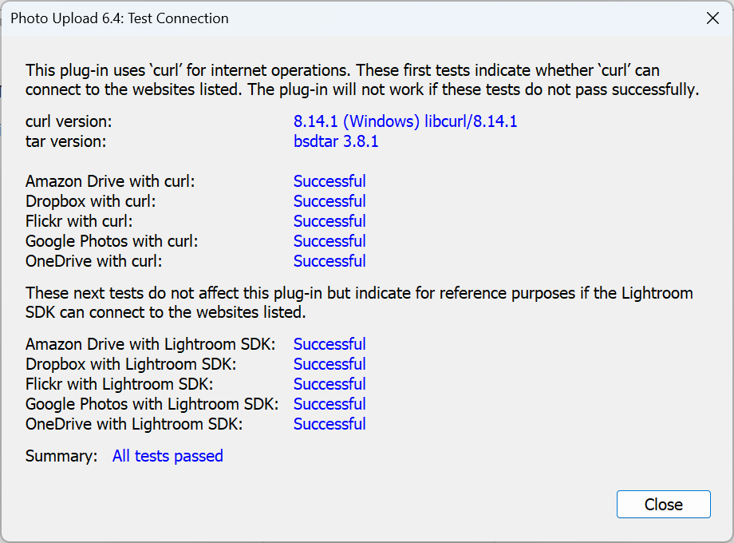Click Successful result for Google Photos with curl
The image size is (734, 543).
(x=330, y=242)
